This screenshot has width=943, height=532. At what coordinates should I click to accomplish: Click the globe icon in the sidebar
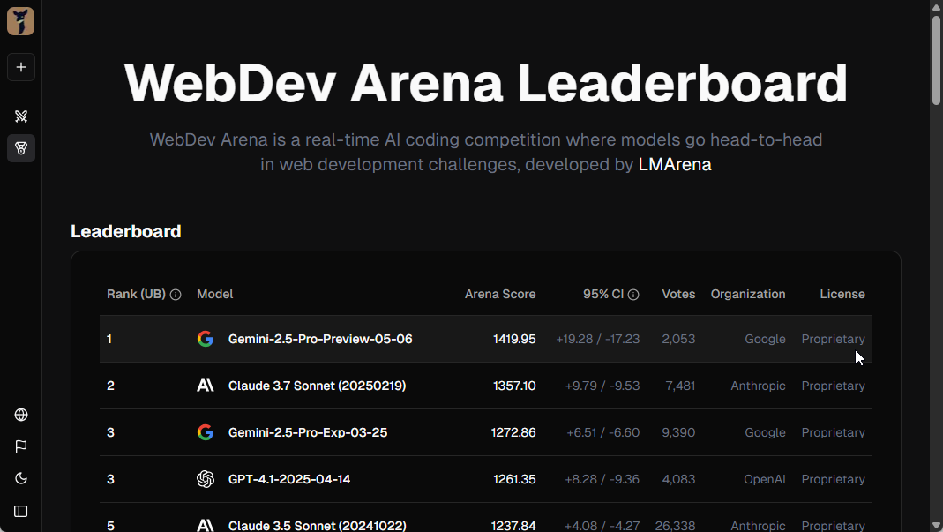tap(20, 415)
